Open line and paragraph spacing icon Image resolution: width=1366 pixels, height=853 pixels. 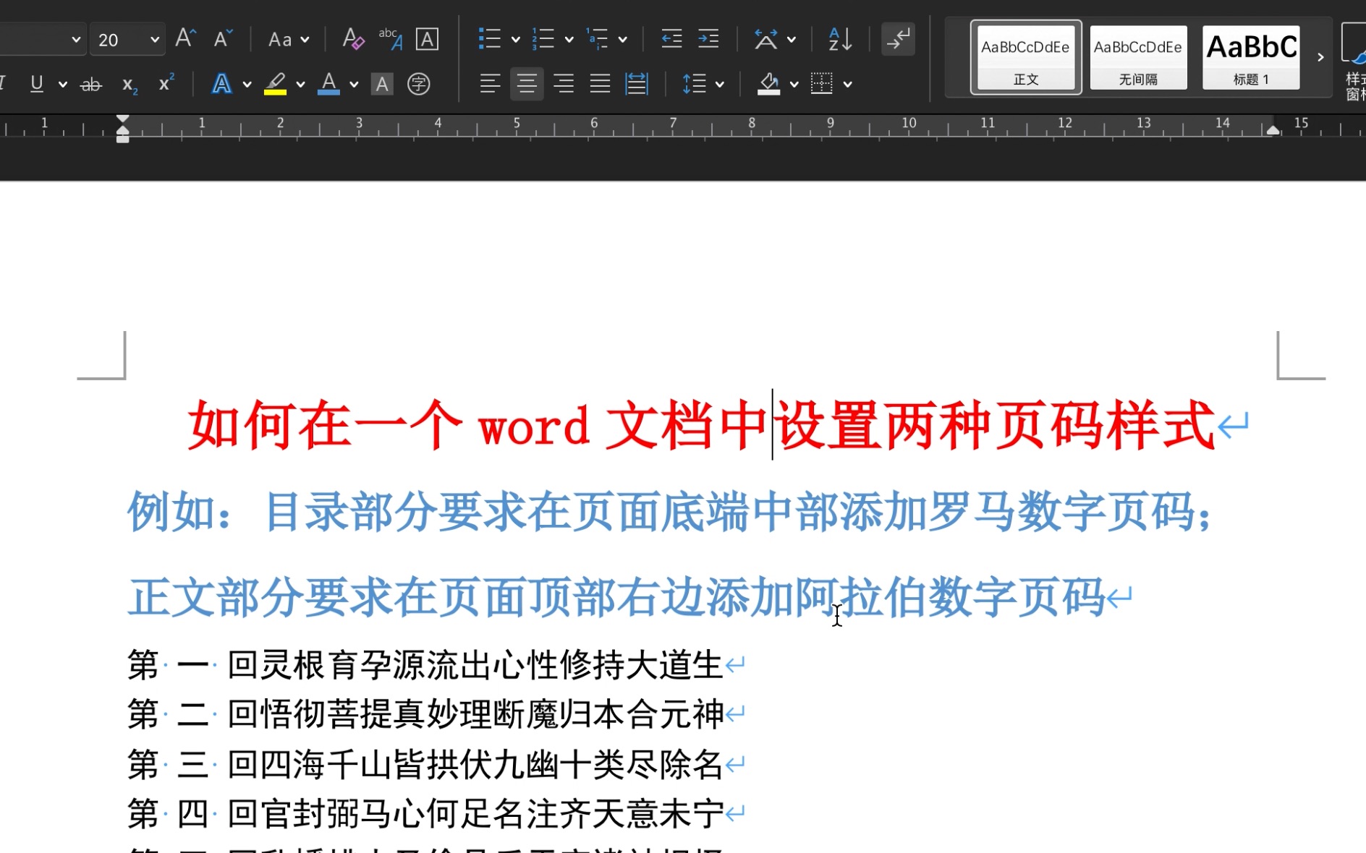click(x=694, y=84)
